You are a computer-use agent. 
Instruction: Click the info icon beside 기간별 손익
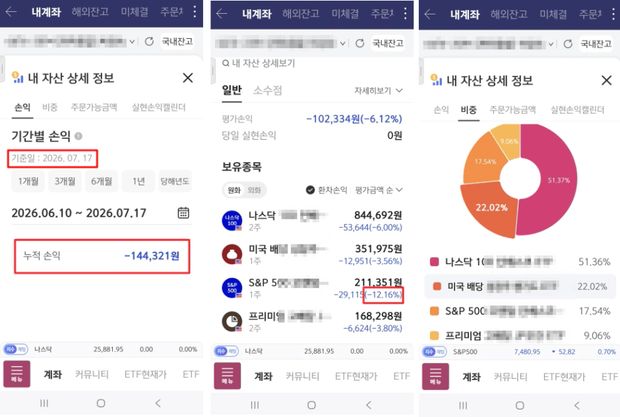[x=78, y=136]
